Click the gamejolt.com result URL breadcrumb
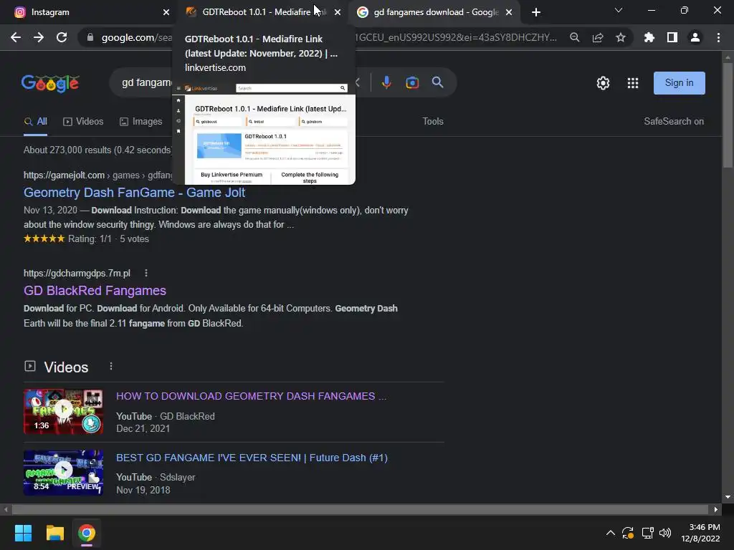 click(x=98, y=175)
